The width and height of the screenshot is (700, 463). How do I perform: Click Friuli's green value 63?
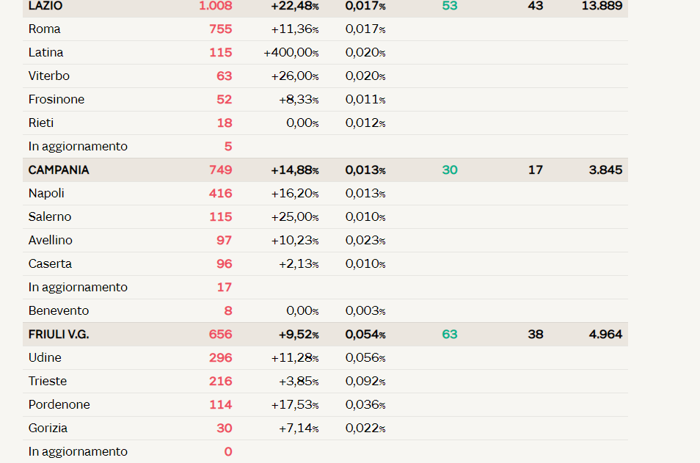(450, 335)
